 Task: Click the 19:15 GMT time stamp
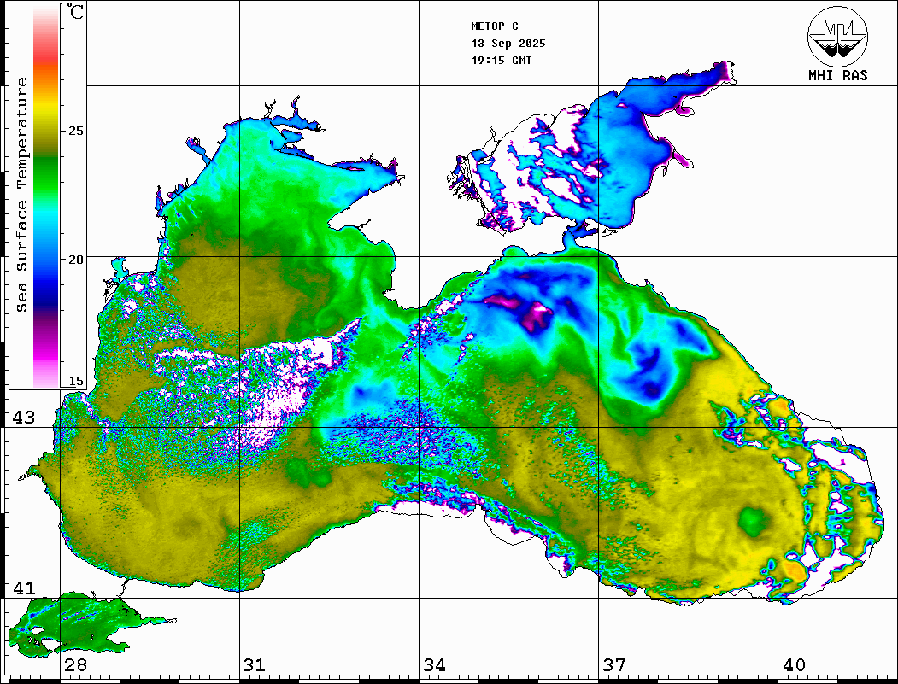(x=502, y=61)
